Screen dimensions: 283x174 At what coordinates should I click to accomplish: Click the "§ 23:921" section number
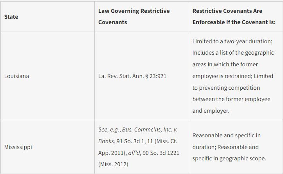click(x=156, y=76)
